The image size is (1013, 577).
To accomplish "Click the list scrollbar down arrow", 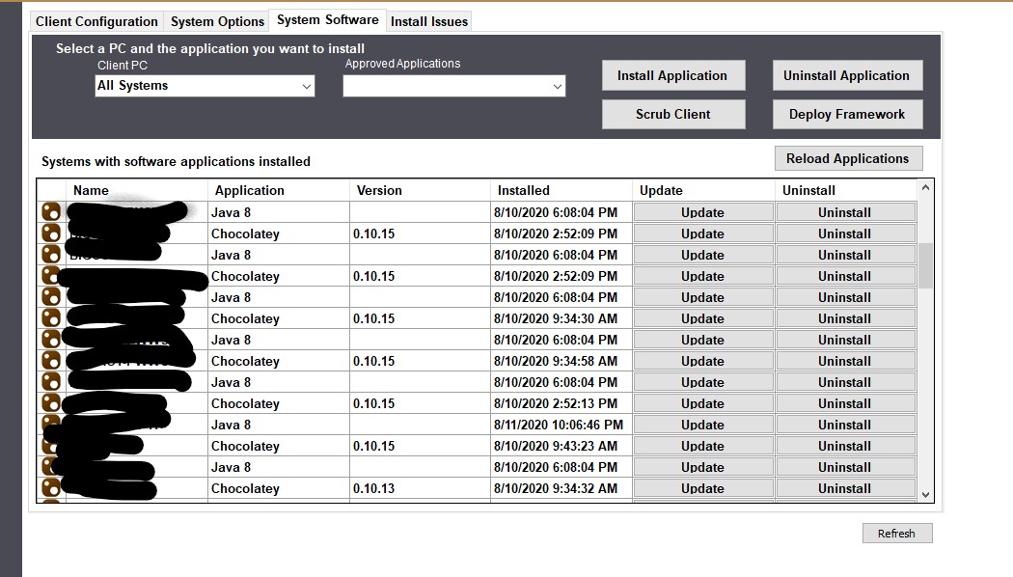I will [925, 494].
